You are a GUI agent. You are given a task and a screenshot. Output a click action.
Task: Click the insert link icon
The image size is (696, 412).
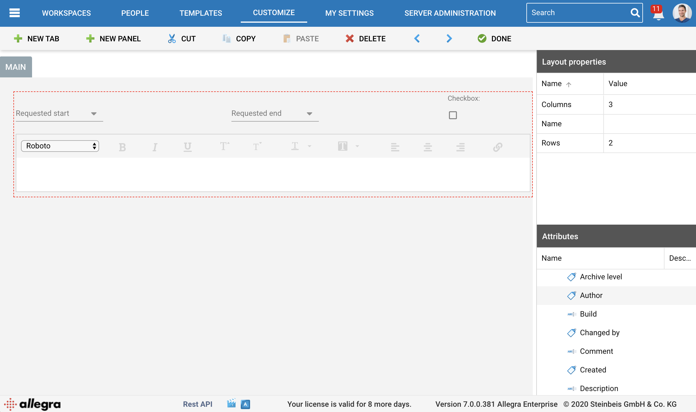point(498,147)
